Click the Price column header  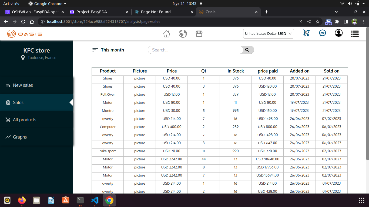tap(172, 71)
